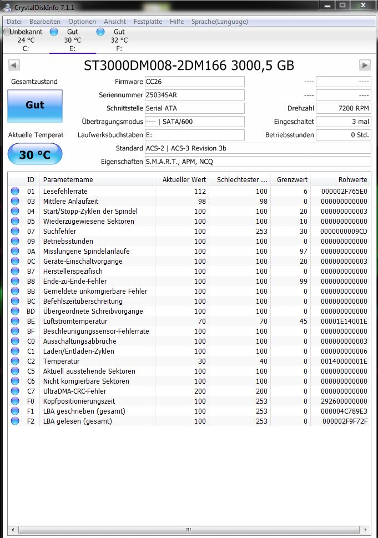Click the status orb for row C2 Temperatur
378x538 pixels.
pos(15,361)
